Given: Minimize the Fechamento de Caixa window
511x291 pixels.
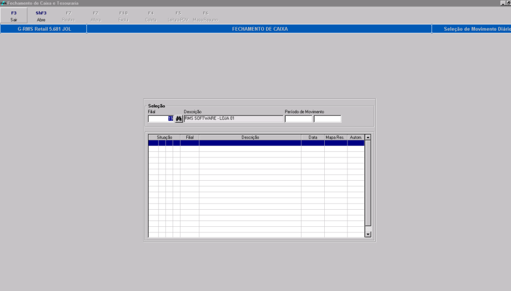Looking at the screenshot, I should 503,3.
